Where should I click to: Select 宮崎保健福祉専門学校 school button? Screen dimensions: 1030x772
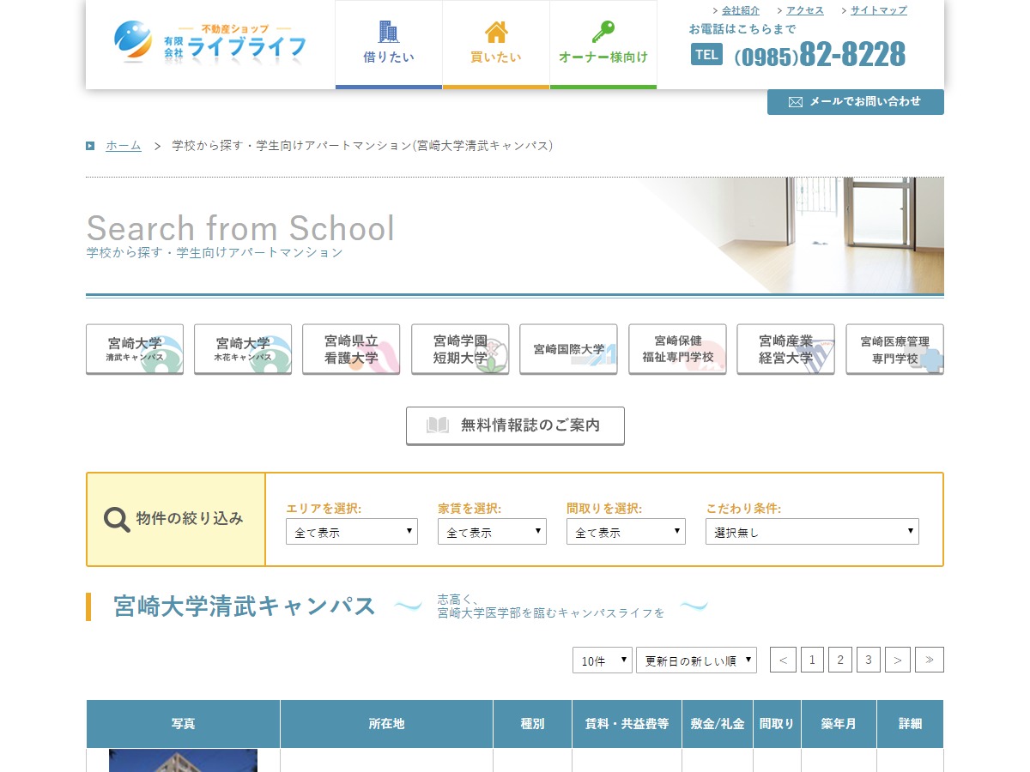pos(677,349)
